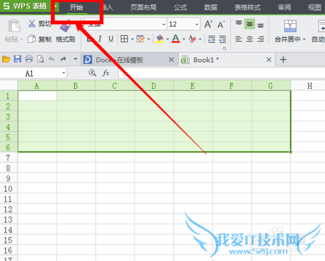This screenshot has width=325, height=261.
Task: Open the 视图 ribbon tab
Action: click(315, 7)
